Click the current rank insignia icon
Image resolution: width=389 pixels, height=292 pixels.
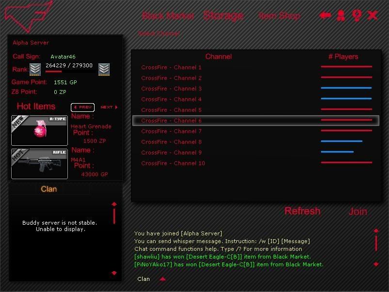35,69
